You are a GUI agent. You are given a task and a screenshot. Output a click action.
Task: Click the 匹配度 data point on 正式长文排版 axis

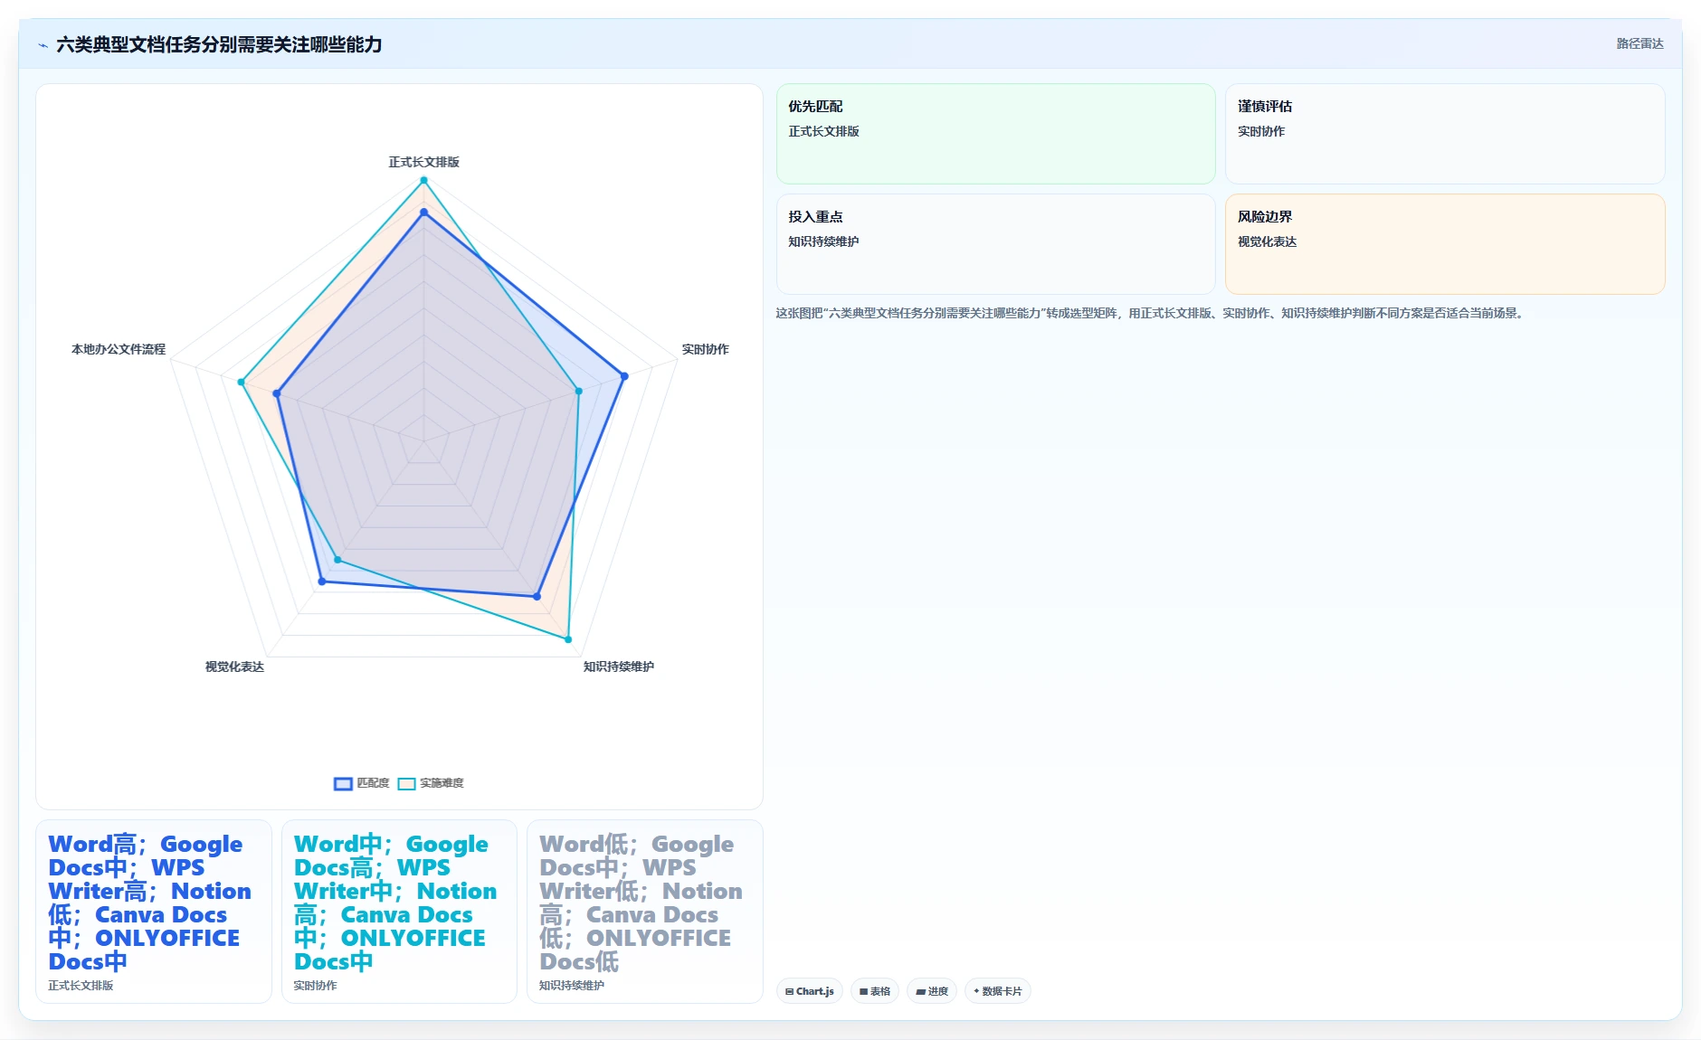point(423,213)
